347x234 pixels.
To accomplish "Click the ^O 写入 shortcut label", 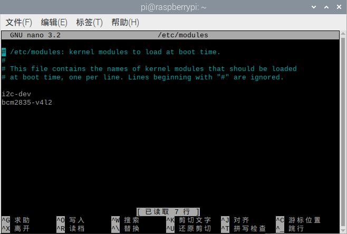I will [70, 220].
